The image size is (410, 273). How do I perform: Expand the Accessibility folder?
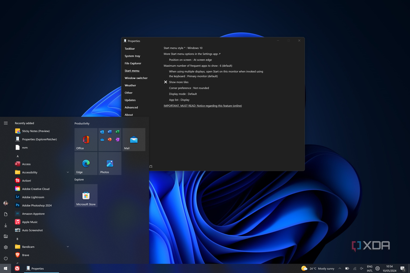pos(42,172)
